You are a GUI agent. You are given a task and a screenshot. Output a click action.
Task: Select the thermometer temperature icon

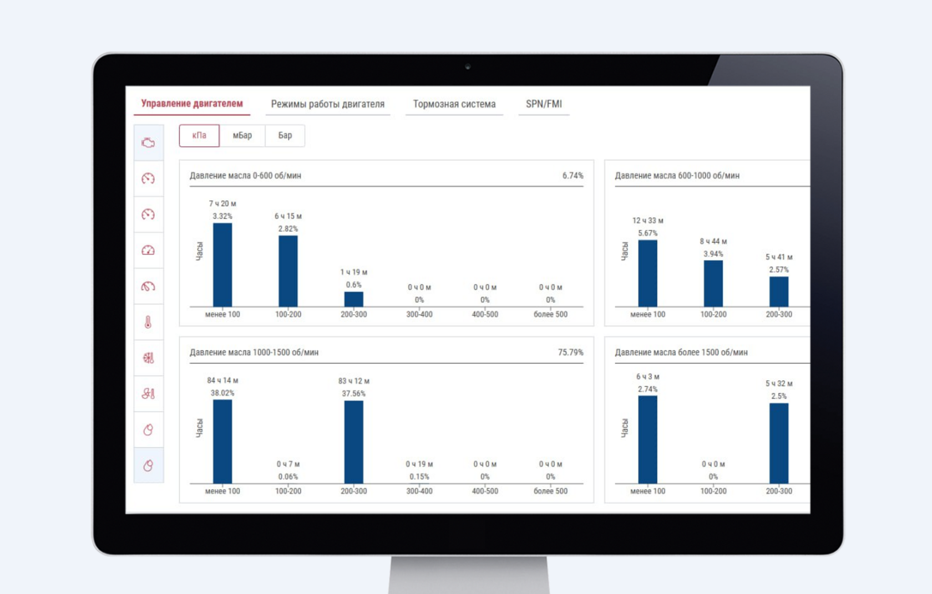tap(148, 322)
